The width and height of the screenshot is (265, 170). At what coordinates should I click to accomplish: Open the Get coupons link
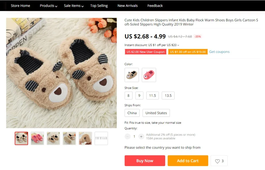point(219,52)
